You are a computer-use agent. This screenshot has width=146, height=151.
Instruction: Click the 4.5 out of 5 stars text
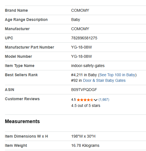(x=86, y=106)
